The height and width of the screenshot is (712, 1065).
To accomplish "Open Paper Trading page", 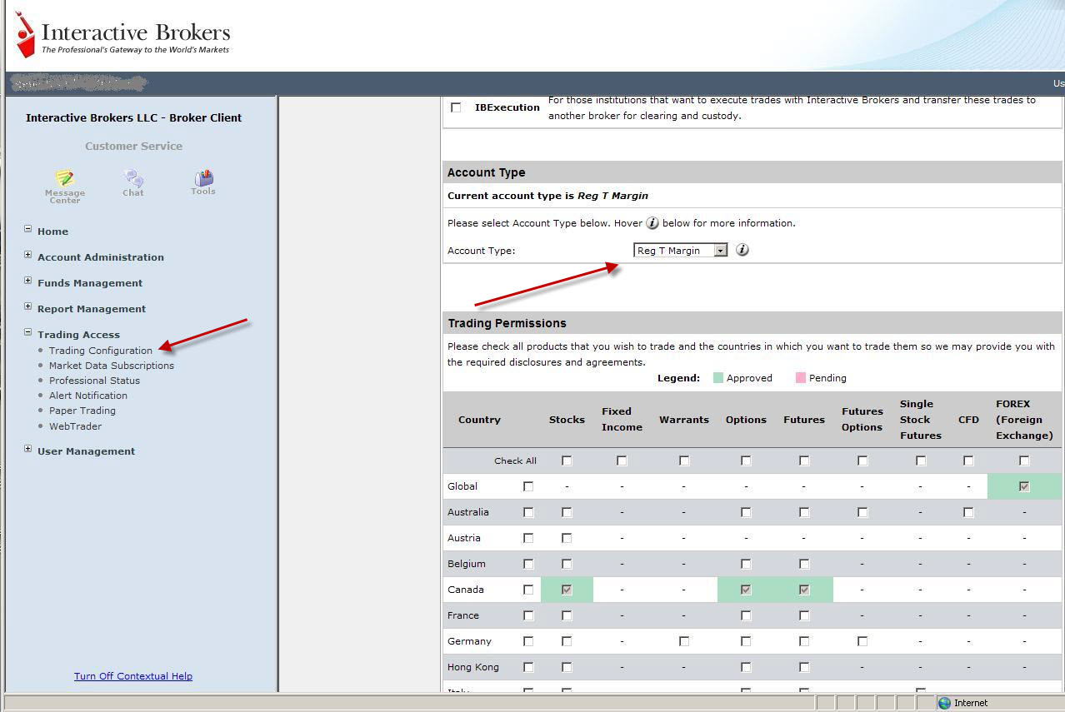I will point(82,411).
